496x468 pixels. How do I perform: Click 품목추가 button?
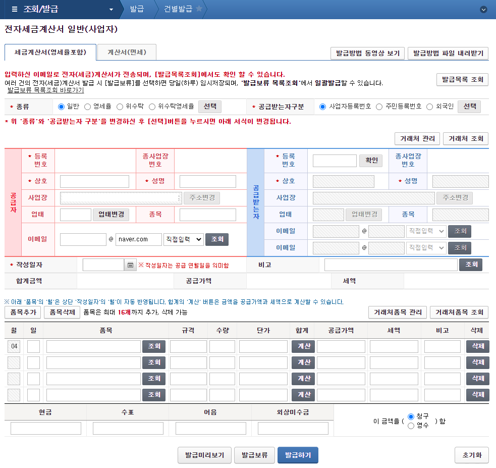point(23,313)
